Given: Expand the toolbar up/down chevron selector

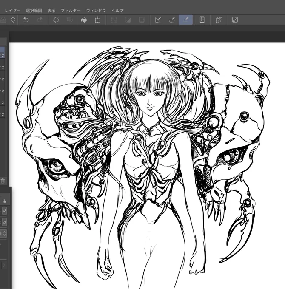Looking at the screenshot, I should 13,20.
